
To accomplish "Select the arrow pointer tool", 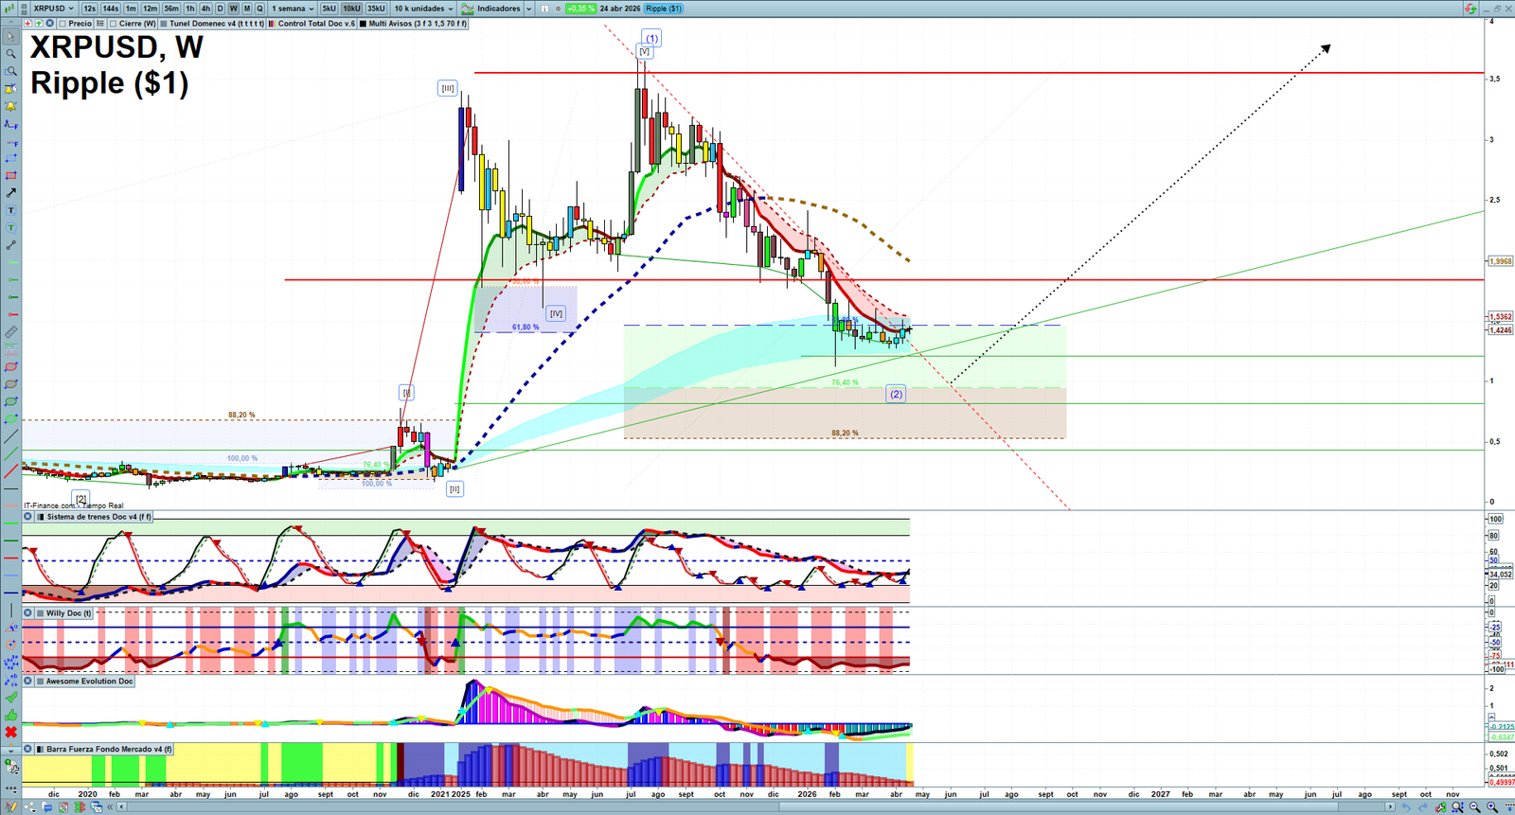I will 11,37.
